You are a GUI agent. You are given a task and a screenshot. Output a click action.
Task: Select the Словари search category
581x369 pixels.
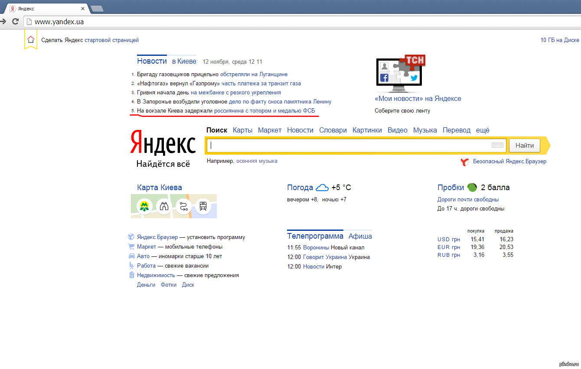pos(333,130)
